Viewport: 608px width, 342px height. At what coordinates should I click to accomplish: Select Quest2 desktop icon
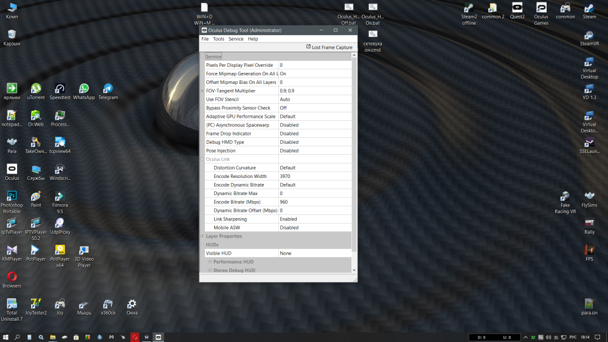point(517,11)
